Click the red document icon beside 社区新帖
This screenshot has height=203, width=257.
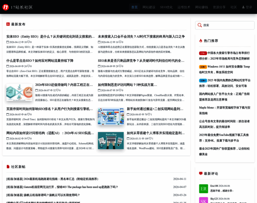(8, 166)
